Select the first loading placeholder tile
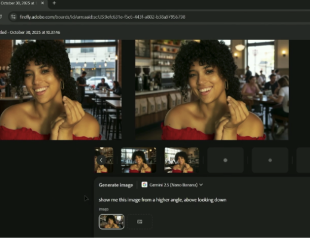 click(225, 160)
